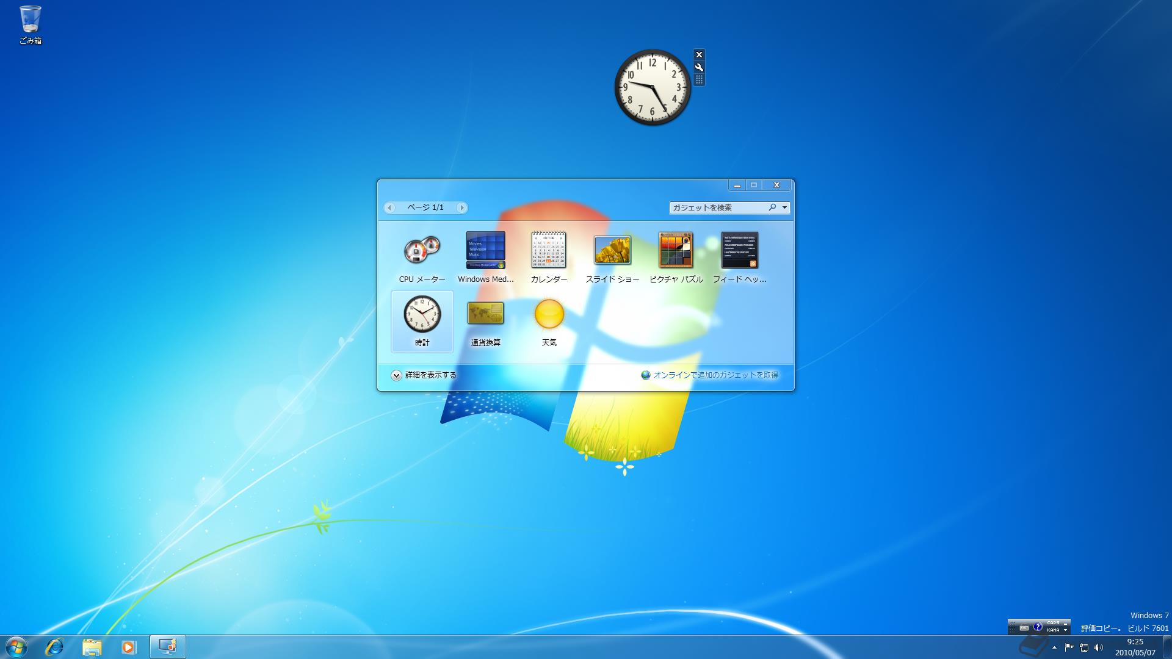The height and width of the screenshot is (659, 1172).
Task: Select the ピクチャ パズル gadget
Action: [x=676, y=257]
